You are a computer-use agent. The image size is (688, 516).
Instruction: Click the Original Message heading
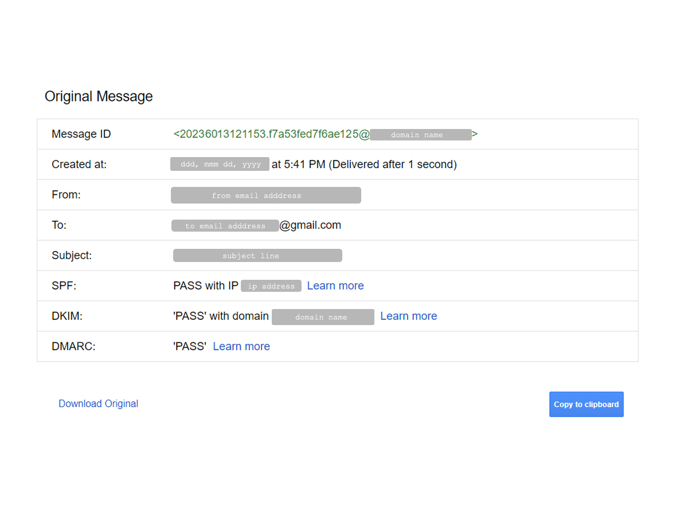[98, 96]
